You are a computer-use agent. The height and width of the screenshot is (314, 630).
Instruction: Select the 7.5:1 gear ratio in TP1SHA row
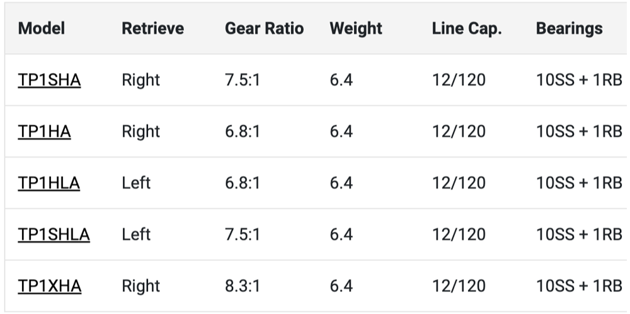(243, 80)
